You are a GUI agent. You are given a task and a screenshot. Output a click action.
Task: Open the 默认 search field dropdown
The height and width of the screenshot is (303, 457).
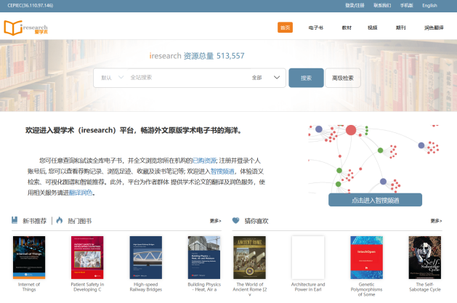[x=112, y=78]
